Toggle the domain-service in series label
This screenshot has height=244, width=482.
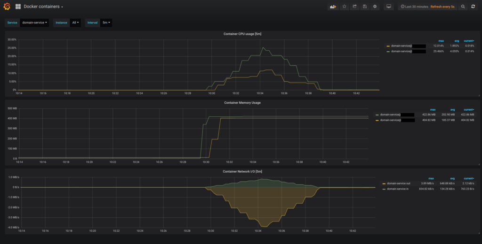[x=398, y=189]
